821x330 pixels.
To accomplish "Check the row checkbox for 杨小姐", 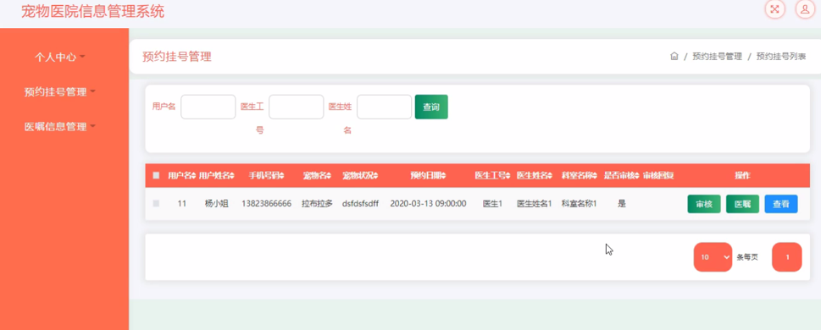I will [x=156, y=203].
